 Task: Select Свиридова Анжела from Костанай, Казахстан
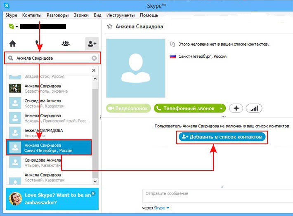[50, 103]
